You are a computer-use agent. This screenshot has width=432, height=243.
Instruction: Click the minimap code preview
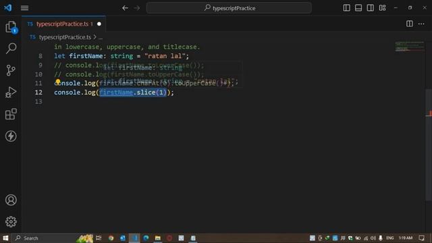coord(410,47)
